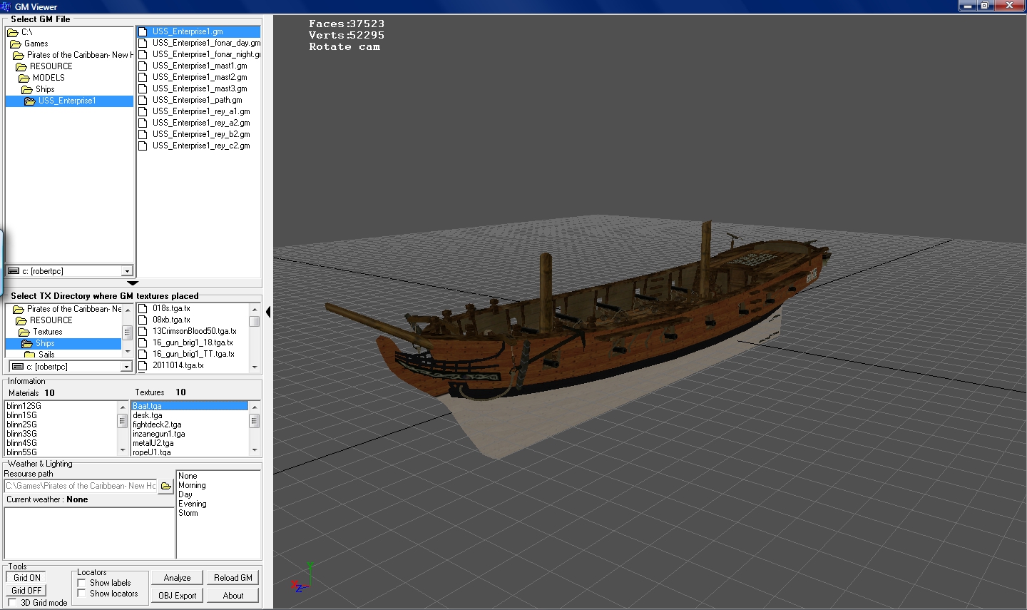Select the file USS_Enterprise1_rey_b2.gm
Screen dimensions: 1027x610
pyautogui.click(x=201, y=134)
